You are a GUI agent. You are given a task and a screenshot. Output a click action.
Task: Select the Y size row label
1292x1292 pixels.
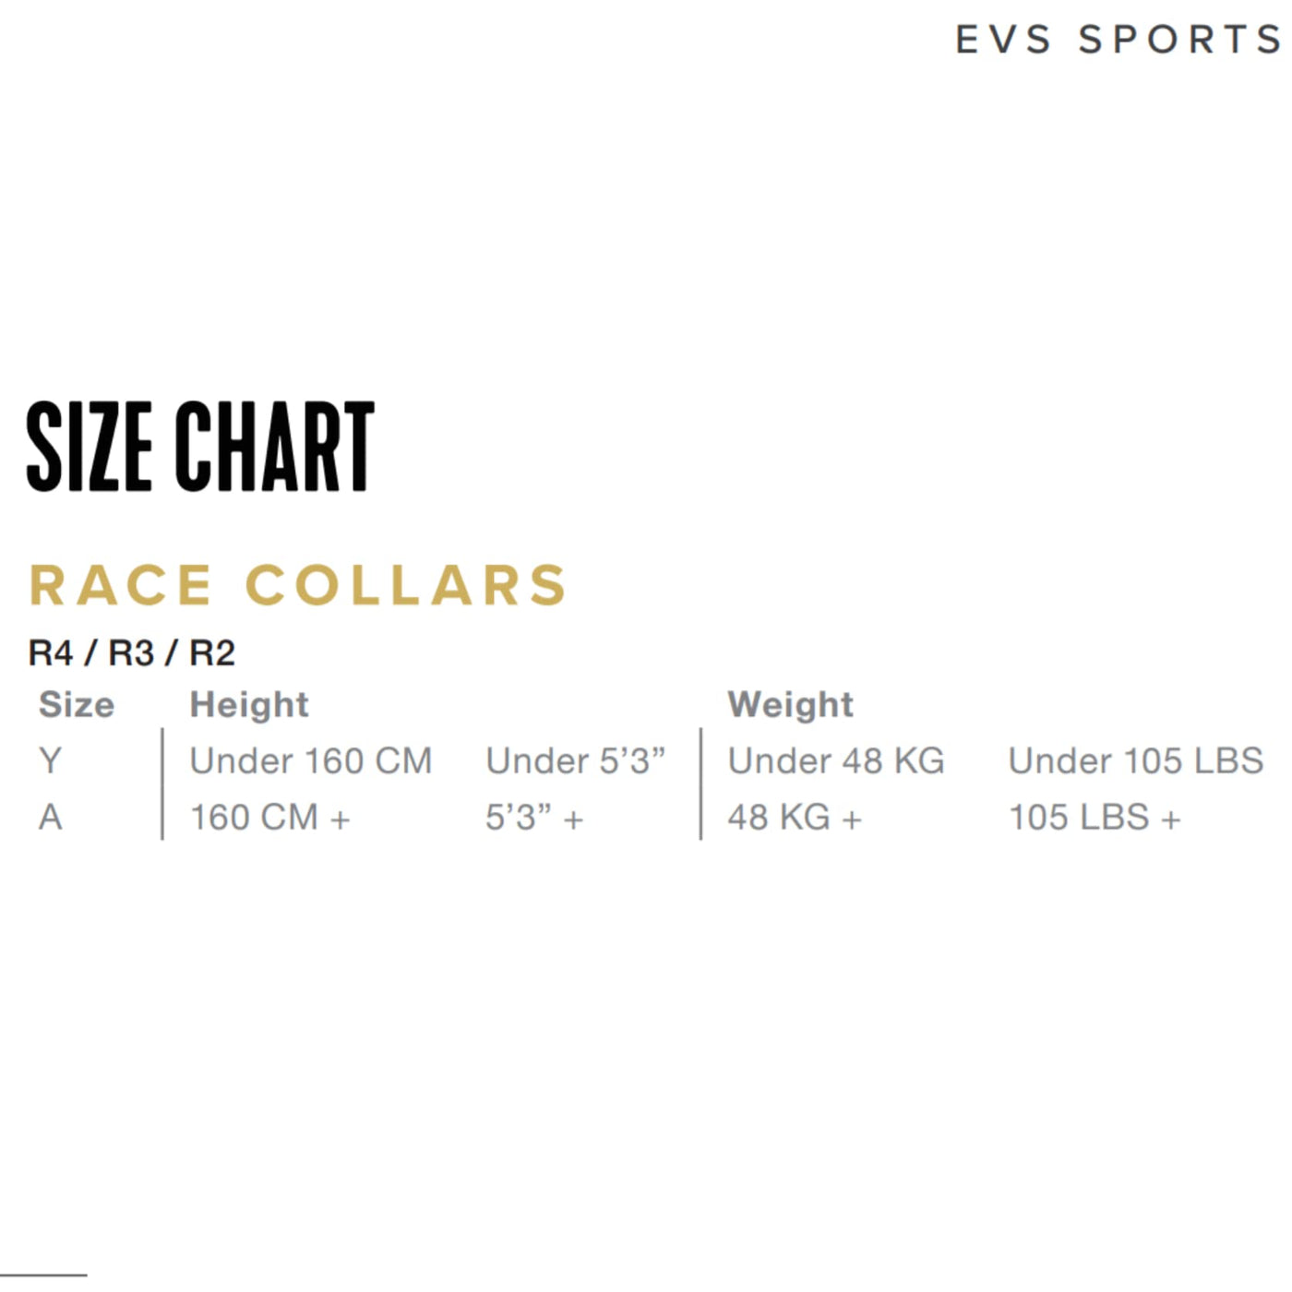(x=50, y=761)
